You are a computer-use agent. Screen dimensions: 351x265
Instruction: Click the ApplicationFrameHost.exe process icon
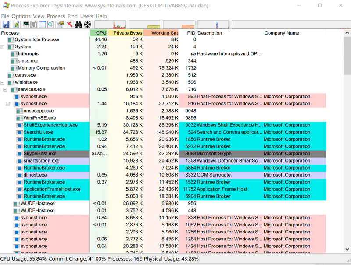click(20, 189)
